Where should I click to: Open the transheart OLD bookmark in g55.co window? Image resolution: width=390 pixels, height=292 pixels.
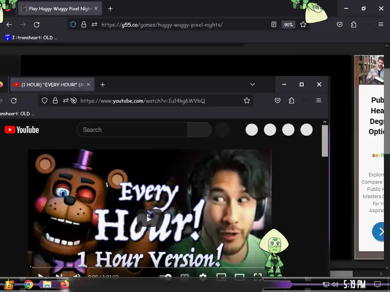click(31, 38)
